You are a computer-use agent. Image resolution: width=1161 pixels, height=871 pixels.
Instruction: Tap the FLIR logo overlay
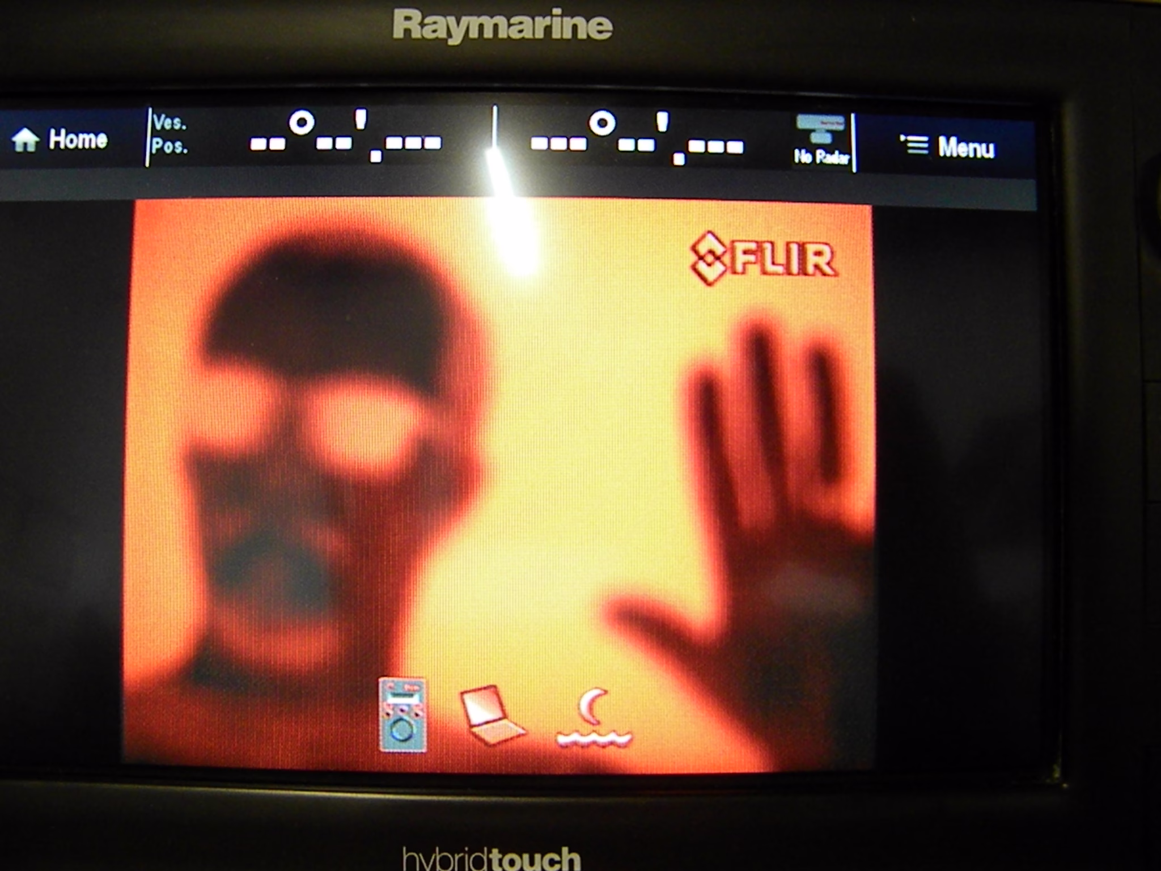click(x=763, y=258)
